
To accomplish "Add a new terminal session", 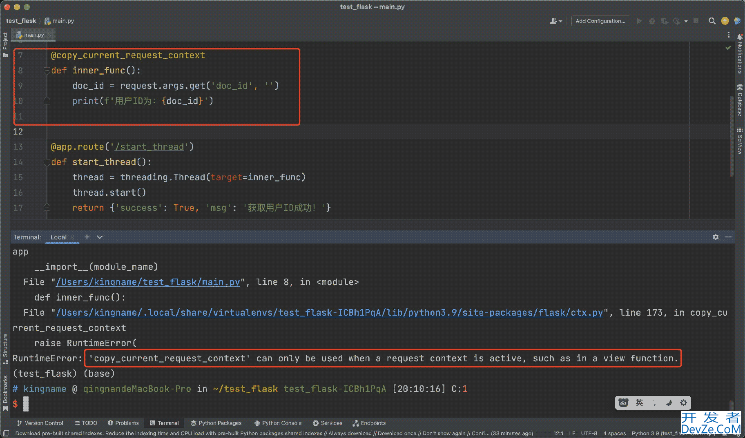I will click(87, 237).
